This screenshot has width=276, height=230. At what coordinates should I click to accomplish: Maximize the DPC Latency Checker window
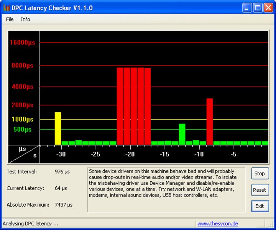point(258,8)
